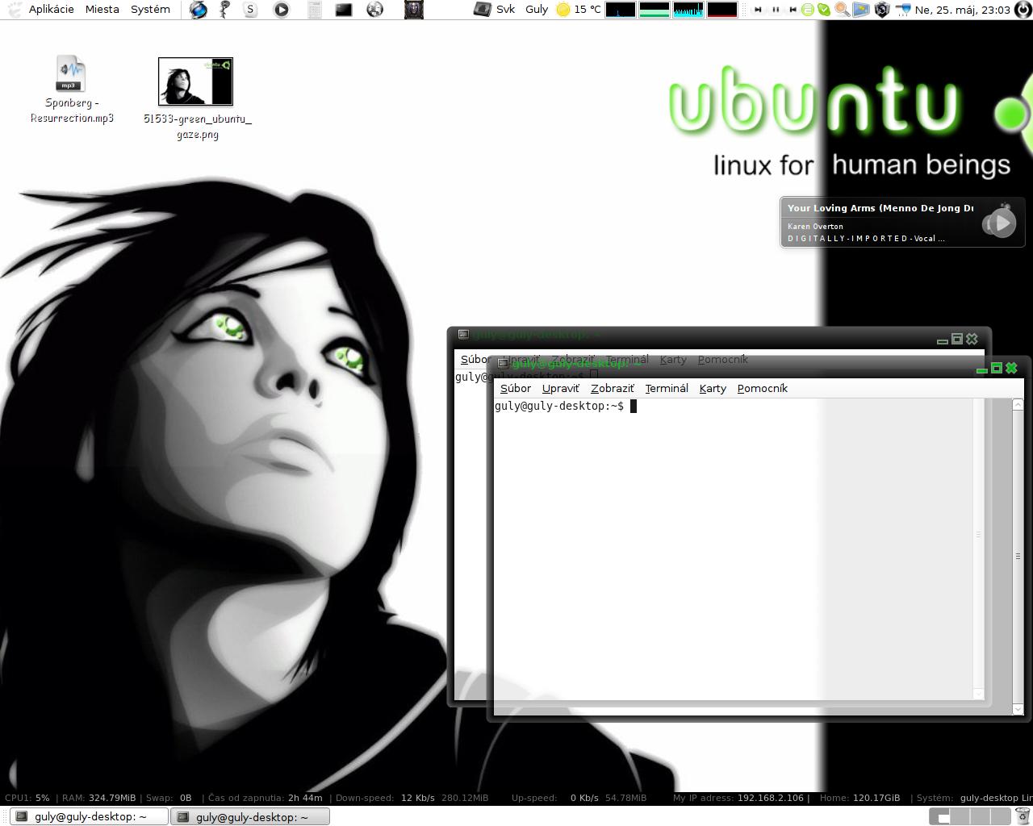The width and height of the screenshot is (1033, 826).
Task: Open Pomocník menu in back terminal
Action: coord(723,359)
